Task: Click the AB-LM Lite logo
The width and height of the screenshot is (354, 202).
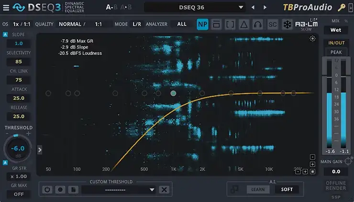Action: coord(307,23)
